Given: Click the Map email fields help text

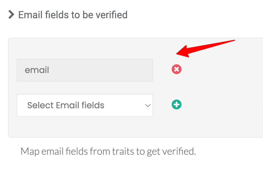Looking at the screenshot, I should (108, 151).
